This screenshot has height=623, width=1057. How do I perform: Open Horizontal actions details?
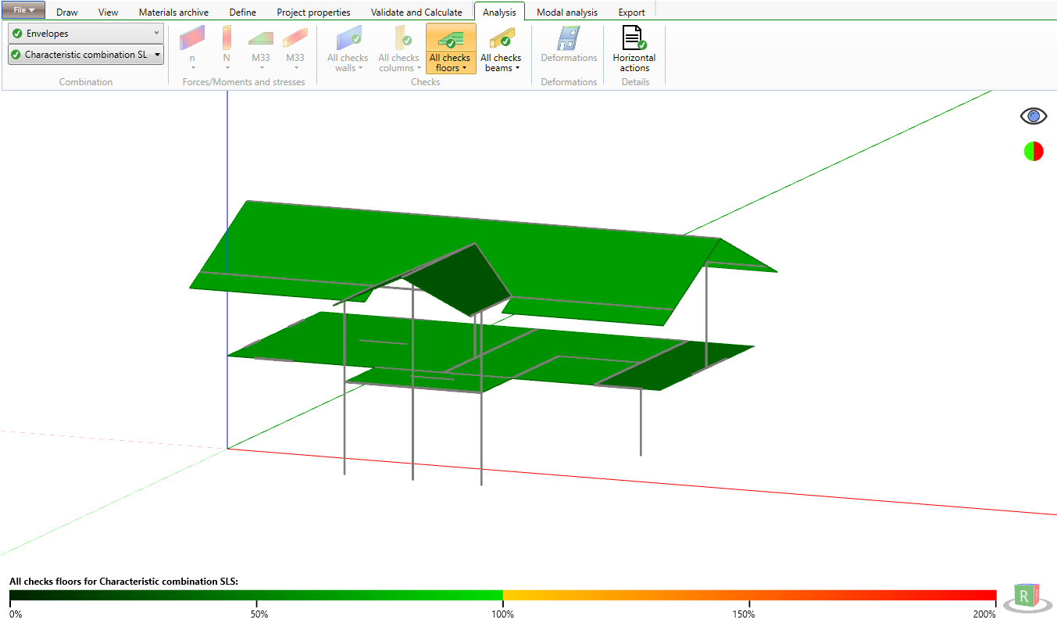tap(634, 48)
